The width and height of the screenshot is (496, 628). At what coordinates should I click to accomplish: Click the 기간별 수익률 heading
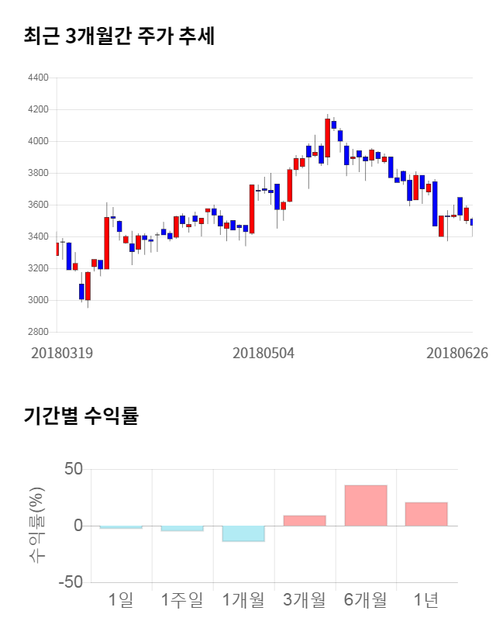pos(81,416)
